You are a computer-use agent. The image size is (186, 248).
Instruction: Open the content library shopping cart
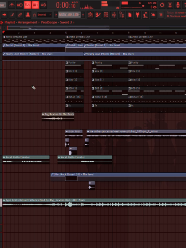click(x=161, y=15)
